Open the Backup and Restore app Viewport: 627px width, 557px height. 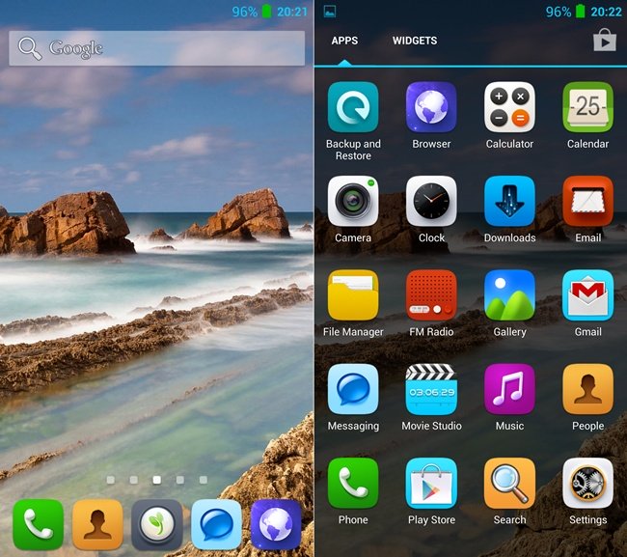(x=353, y=106)
